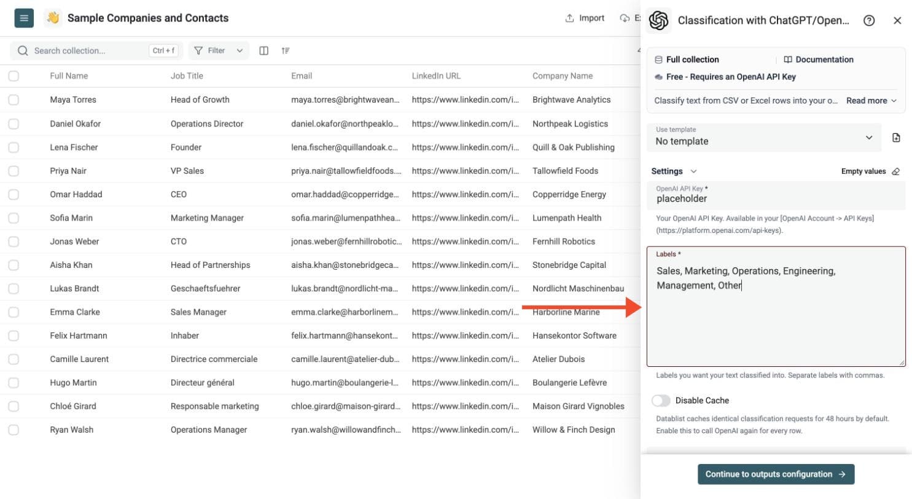Click the Company Name column header
The height and width of the screenshot is (499, 912).
click(563, 76)
